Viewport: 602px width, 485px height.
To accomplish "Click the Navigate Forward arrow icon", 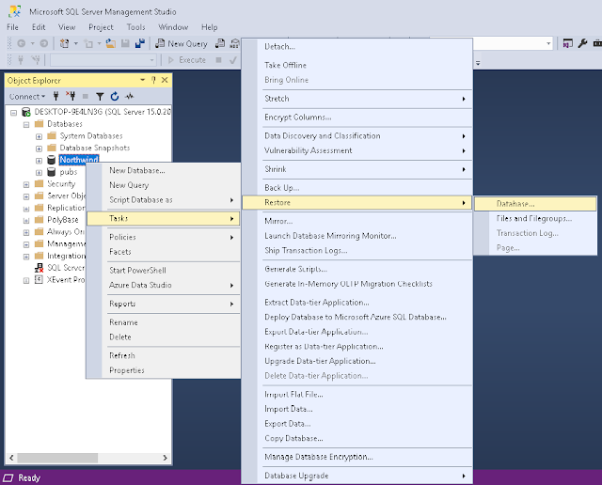I will point(44,44).
